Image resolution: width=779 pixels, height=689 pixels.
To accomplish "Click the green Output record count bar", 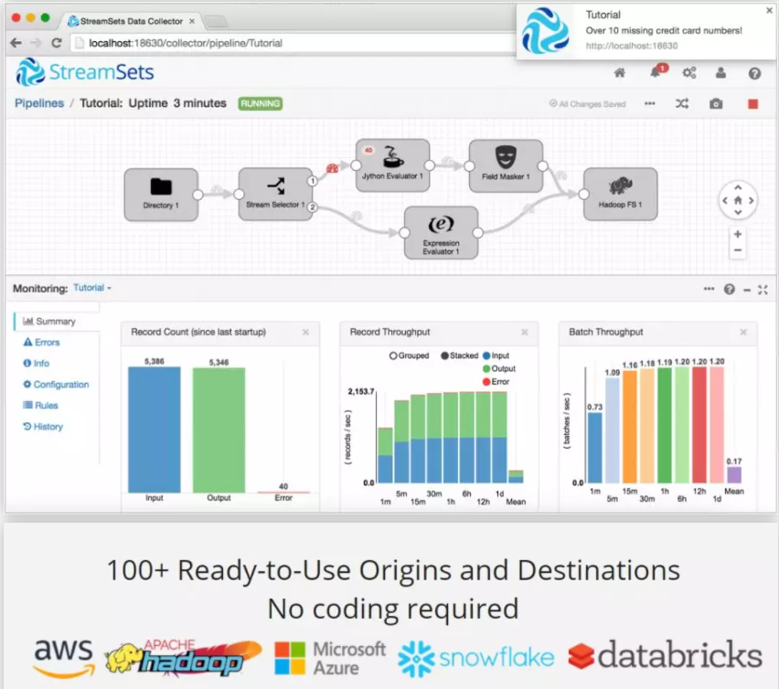I will [x=219, y=429].
